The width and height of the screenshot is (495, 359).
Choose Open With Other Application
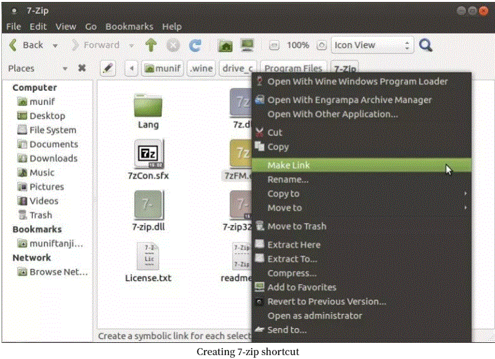(x=362, y=114)
